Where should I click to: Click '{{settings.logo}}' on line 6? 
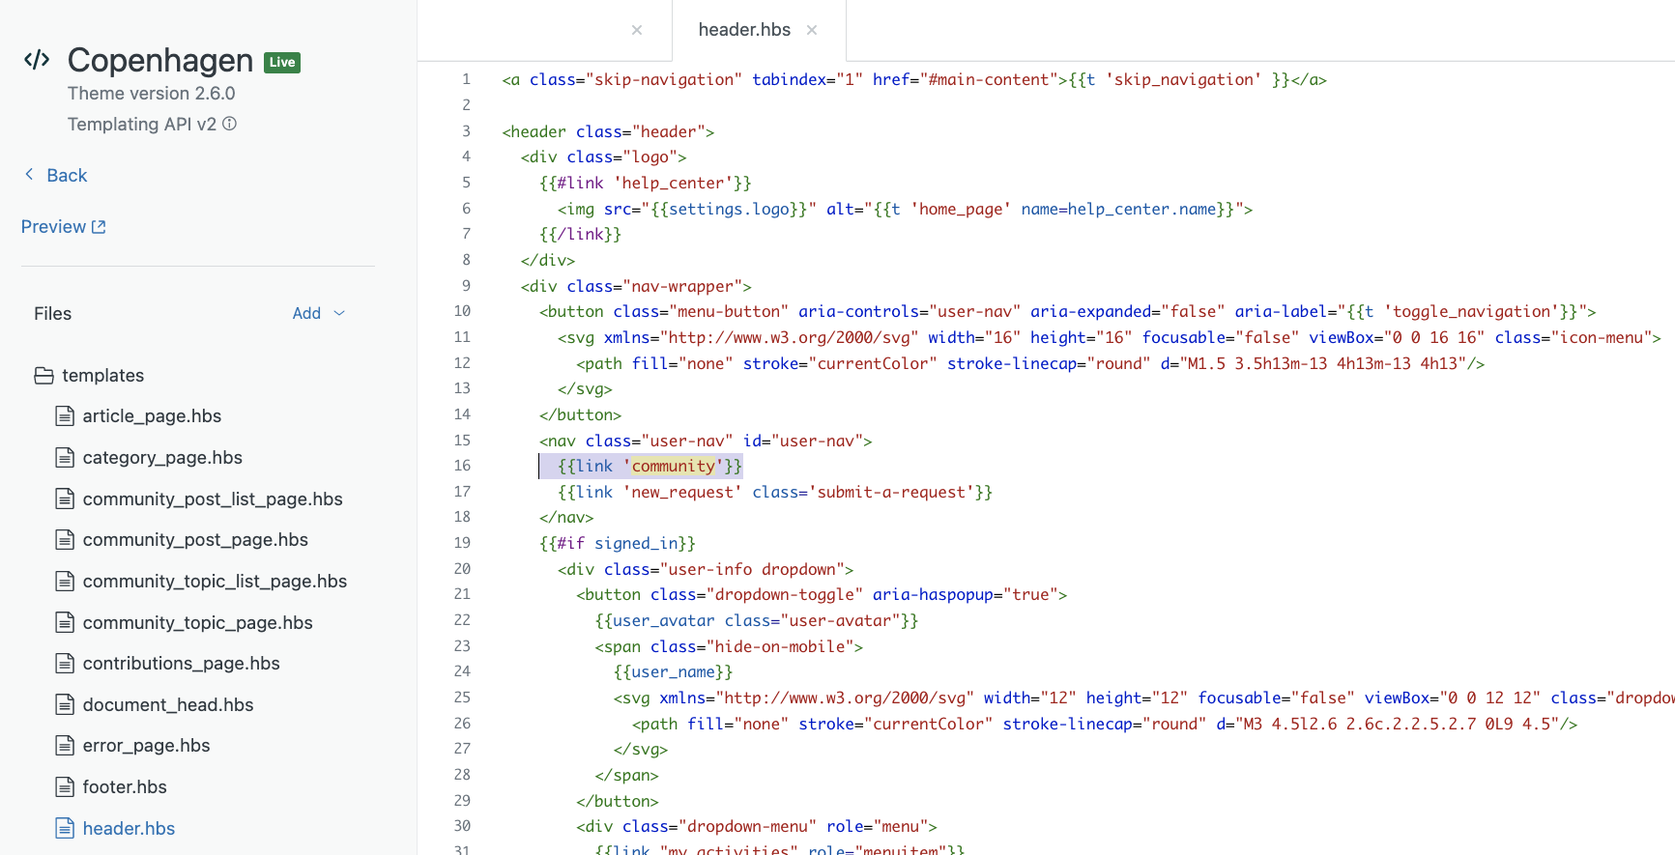[729, 210]
